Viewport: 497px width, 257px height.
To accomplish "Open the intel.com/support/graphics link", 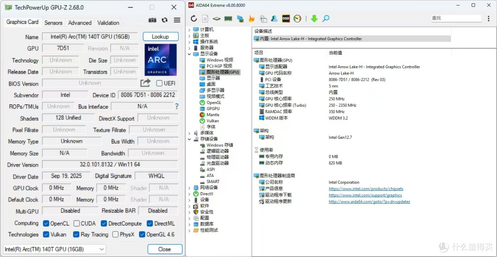I will 365,195.
